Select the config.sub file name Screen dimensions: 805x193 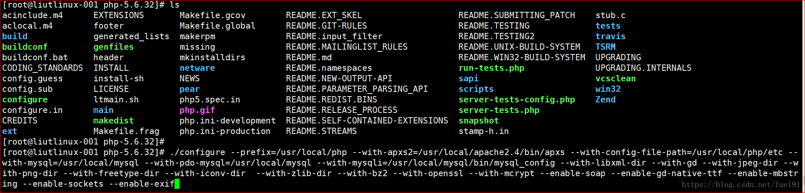point(27,89)
